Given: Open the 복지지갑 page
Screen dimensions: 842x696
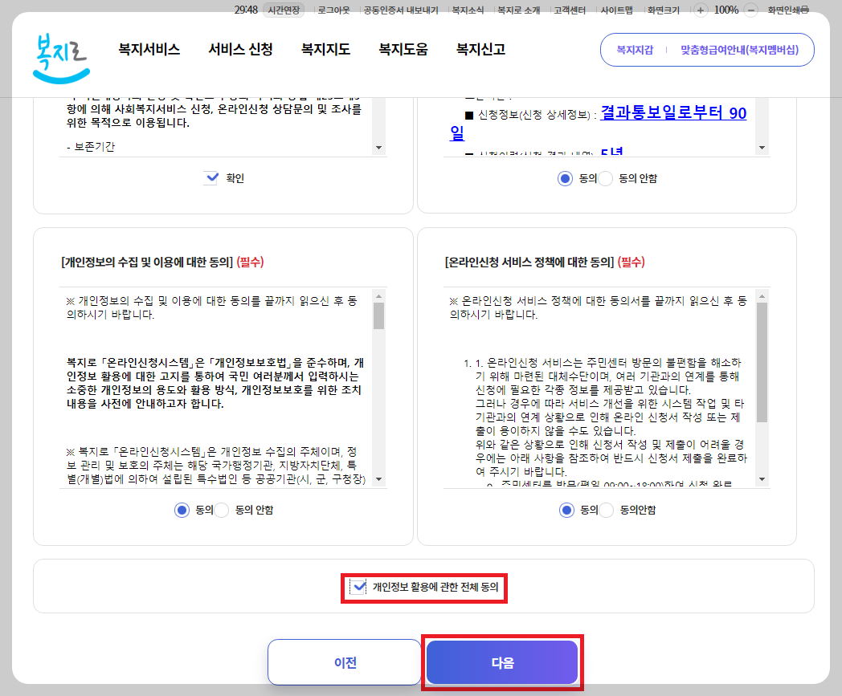Looking at the screenshot, I should coord(635,49).
